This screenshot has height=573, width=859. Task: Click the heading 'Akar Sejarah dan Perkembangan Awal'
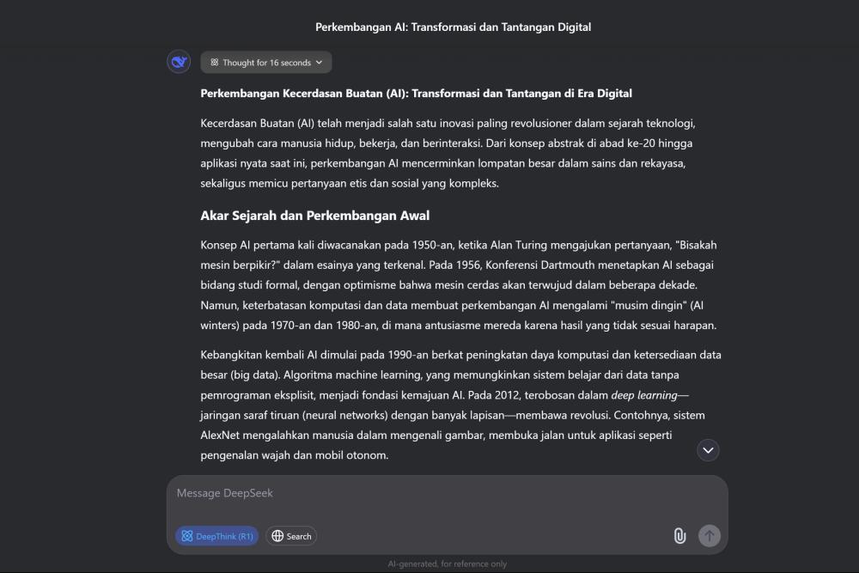[x=315, y=216]
